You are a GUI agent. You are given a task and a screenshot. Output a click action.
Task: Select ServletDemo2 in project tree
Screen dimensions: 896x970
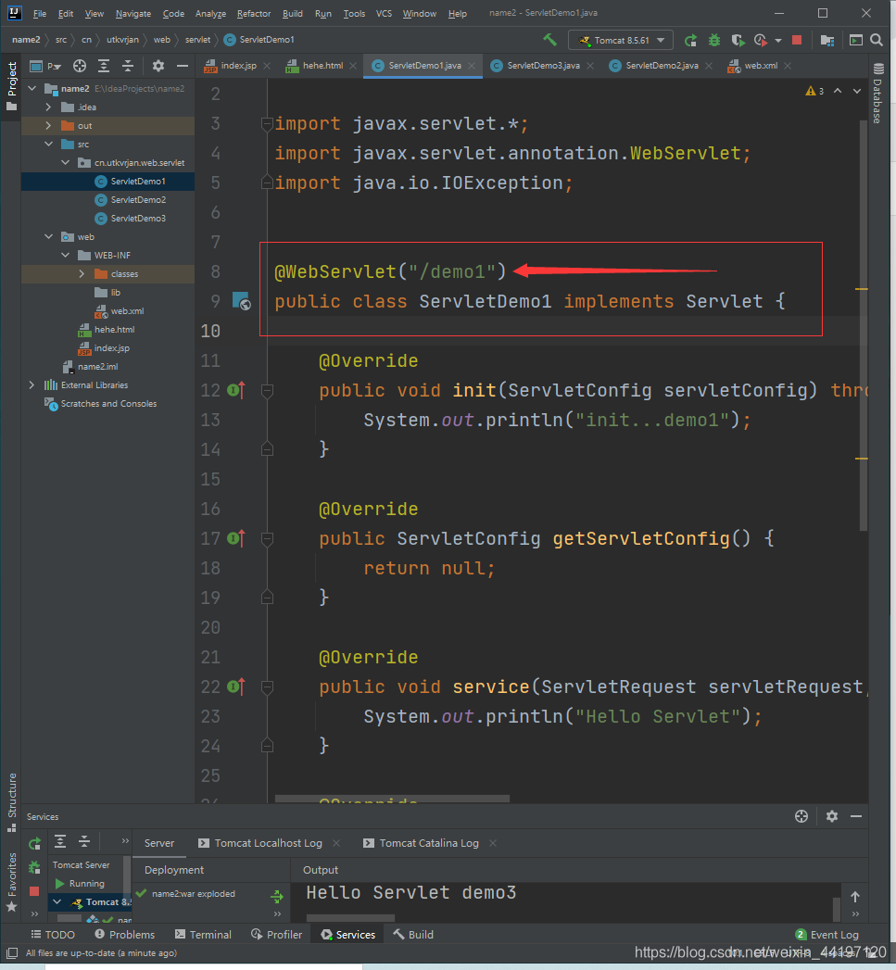138,200
